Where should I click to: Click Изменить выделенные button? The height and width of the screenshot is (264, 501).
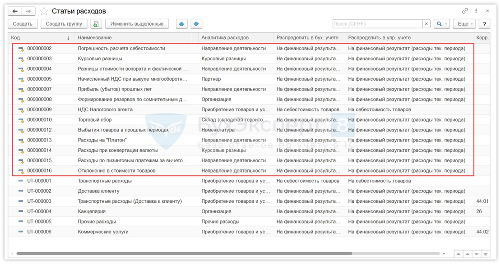point(137,24)
